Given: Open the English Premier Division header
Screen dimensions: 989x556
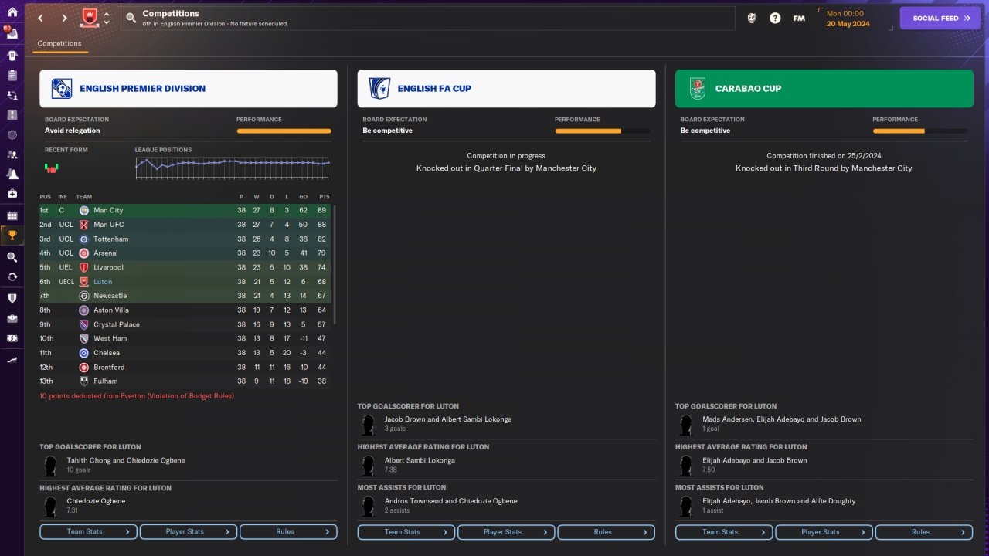Looking at the screenshot, I should (189, 88).
